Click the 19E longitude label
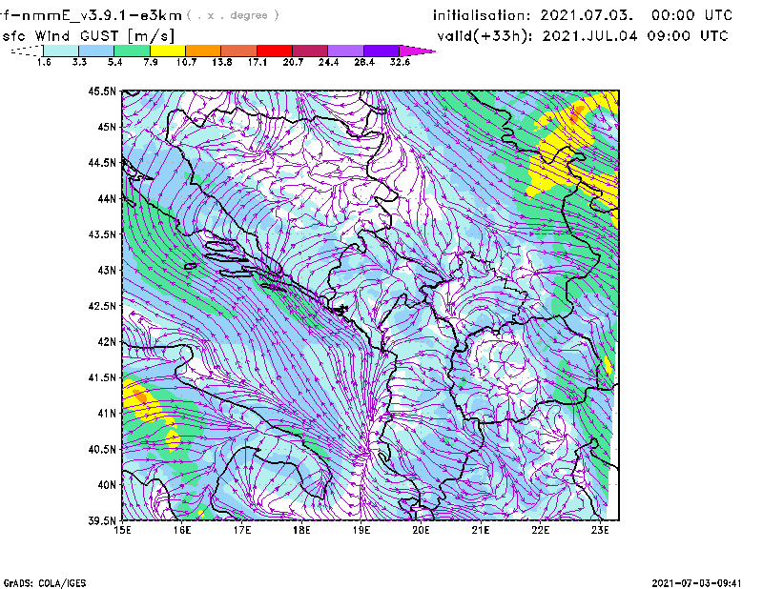Viewport: 763px width, 589px height. click(361, 530)
